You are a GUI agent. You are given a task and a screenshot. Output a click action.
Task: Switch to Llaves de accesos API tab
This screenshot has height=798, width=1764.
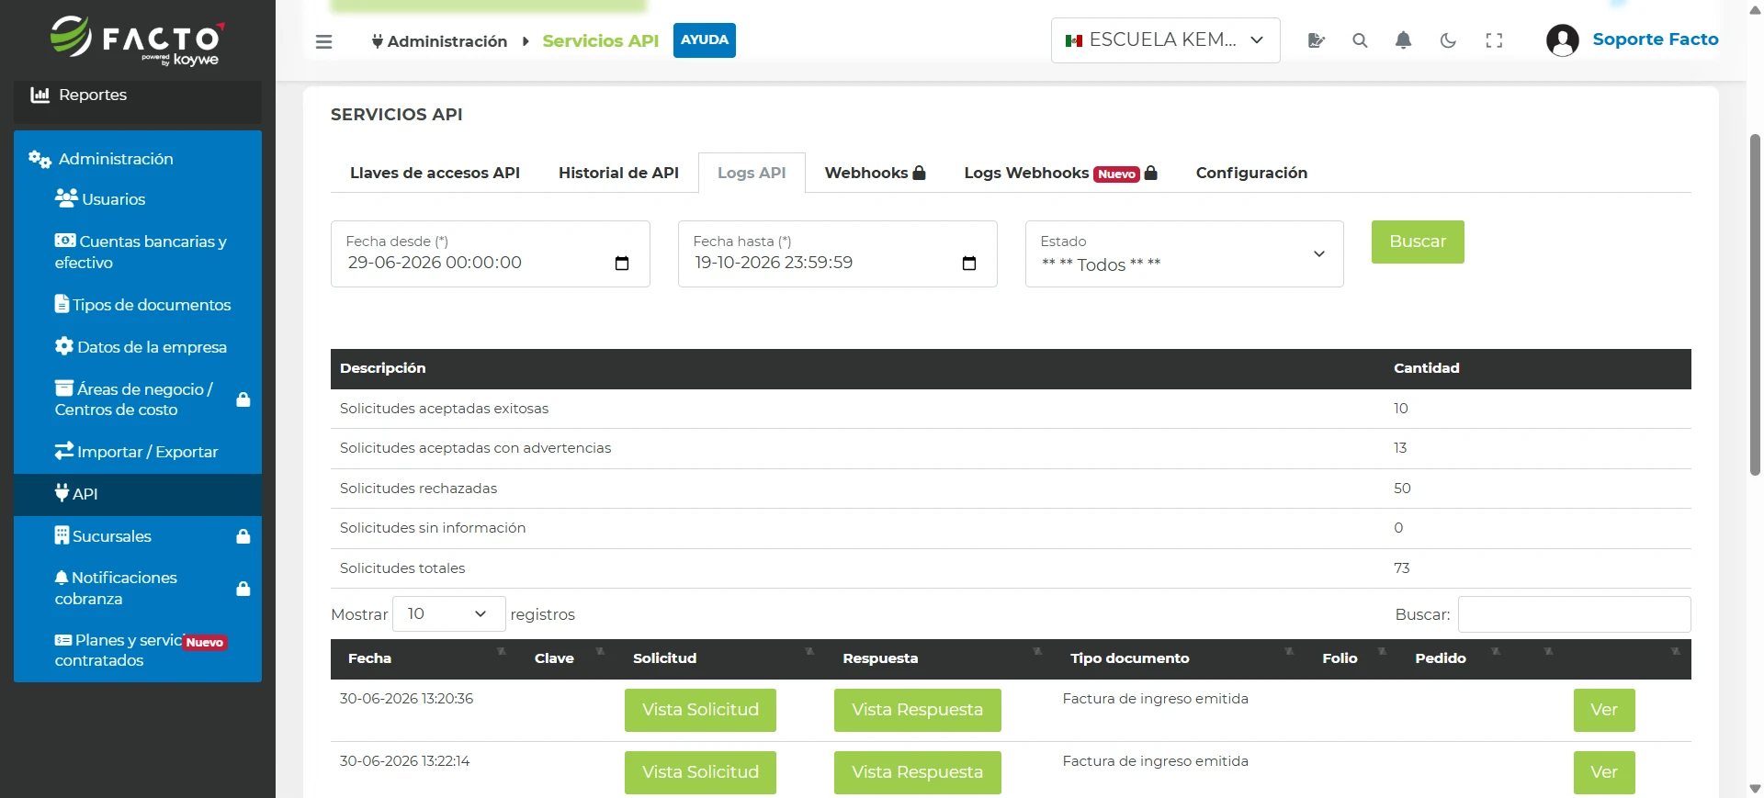pos(435,173)
